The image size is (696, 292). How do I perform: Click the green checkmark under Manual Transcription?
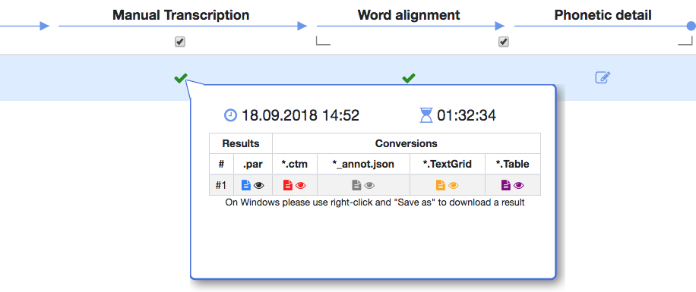(180, 78)
